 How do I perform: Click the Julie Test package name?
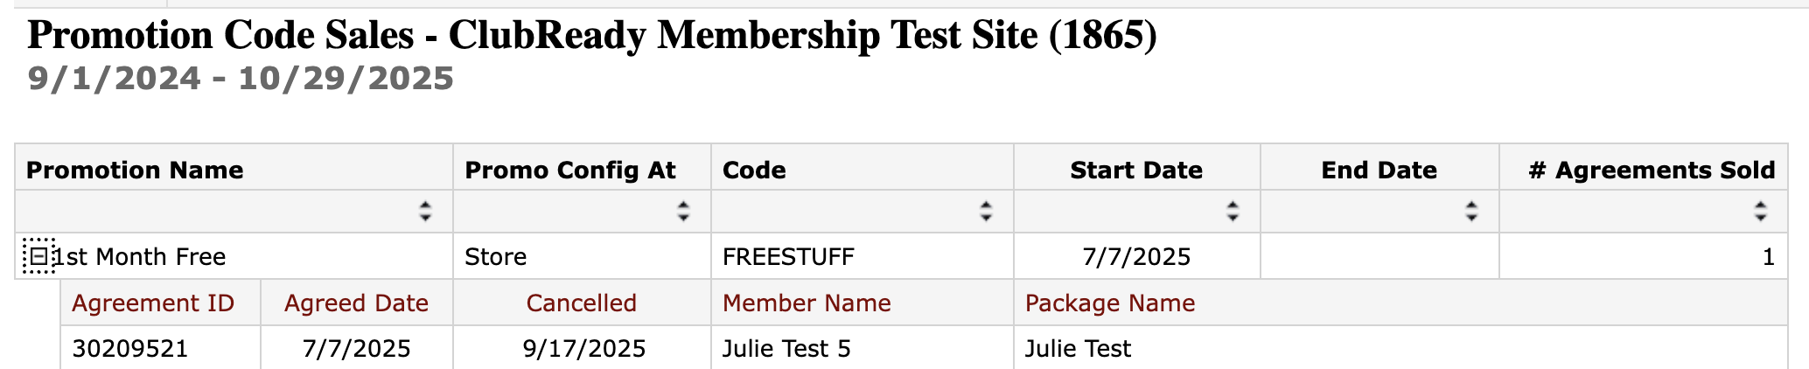pyautogui.click(x=1078, y=349)
